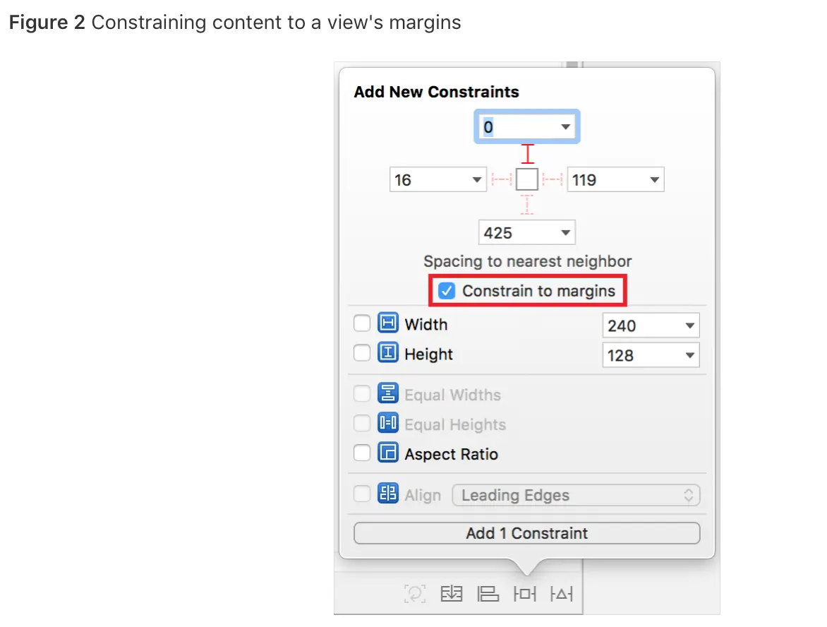
Task: Click inside the top spacing field showing 0
Action: (x=515, y=126)
